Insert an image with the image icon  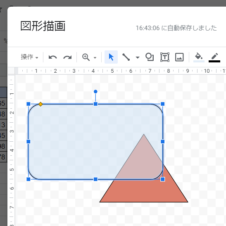(179, 57)
